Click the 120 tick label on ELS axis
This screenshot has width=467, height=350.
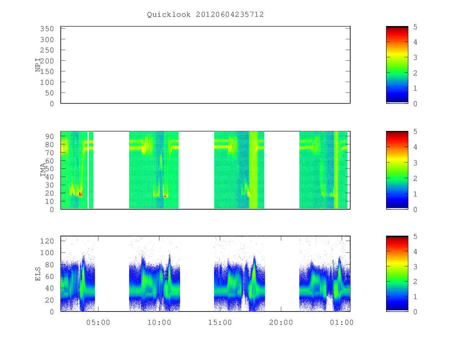tap(47, 241)
